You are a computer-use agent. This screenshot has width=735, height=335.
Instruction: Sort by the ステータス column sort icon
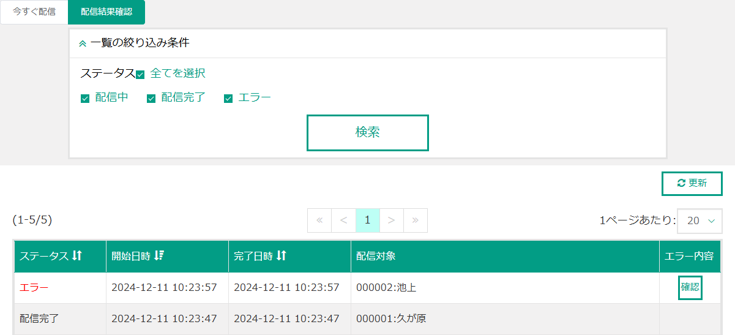pyautogui.click(x=77, y=256)
